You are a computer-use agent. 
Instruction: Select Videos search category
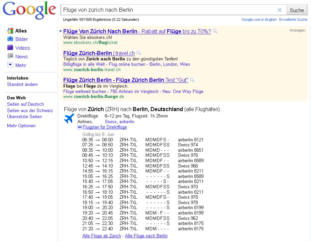22,48
